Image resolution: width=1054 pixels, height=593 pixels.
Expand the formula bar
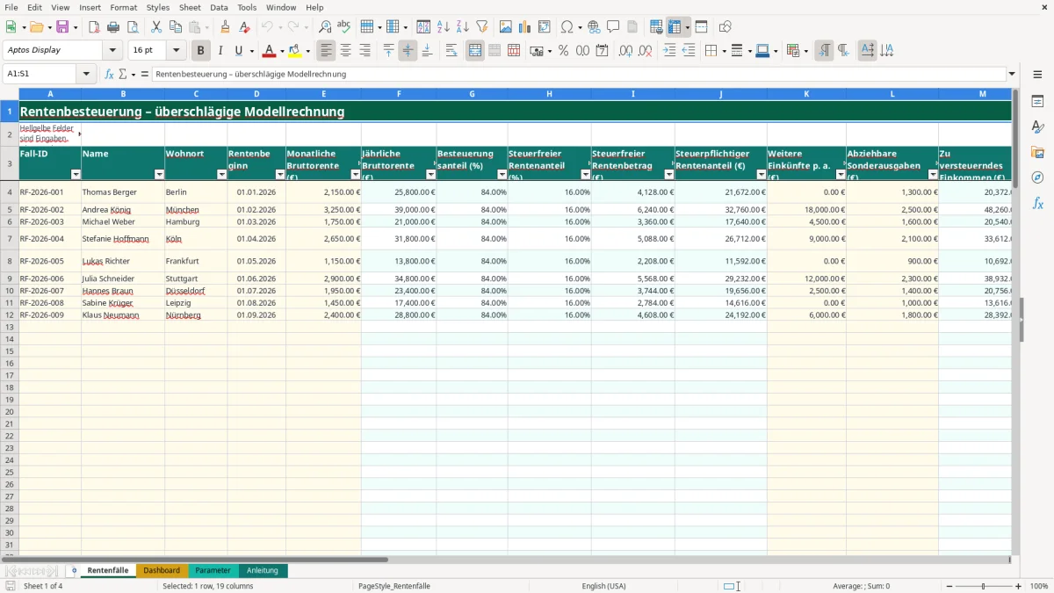[x=1012, y=74]
